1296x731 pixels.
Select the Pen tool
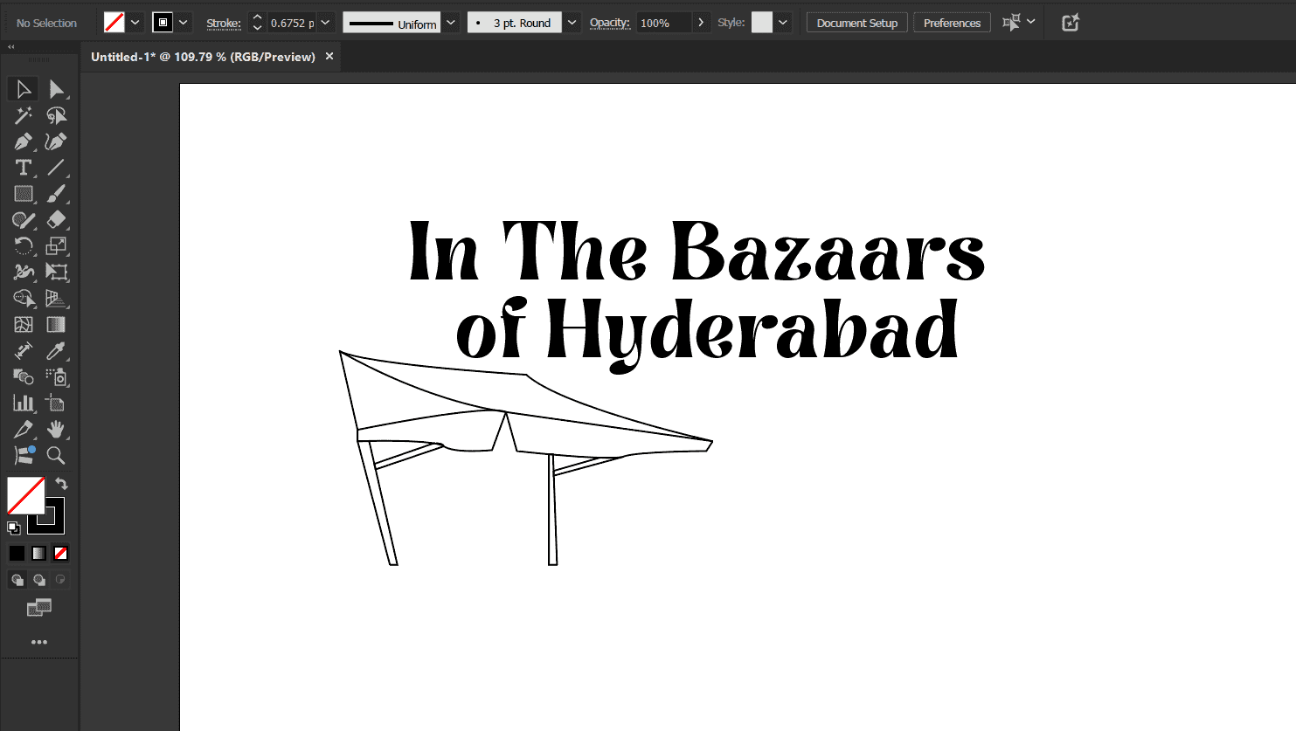click(24, 141)
